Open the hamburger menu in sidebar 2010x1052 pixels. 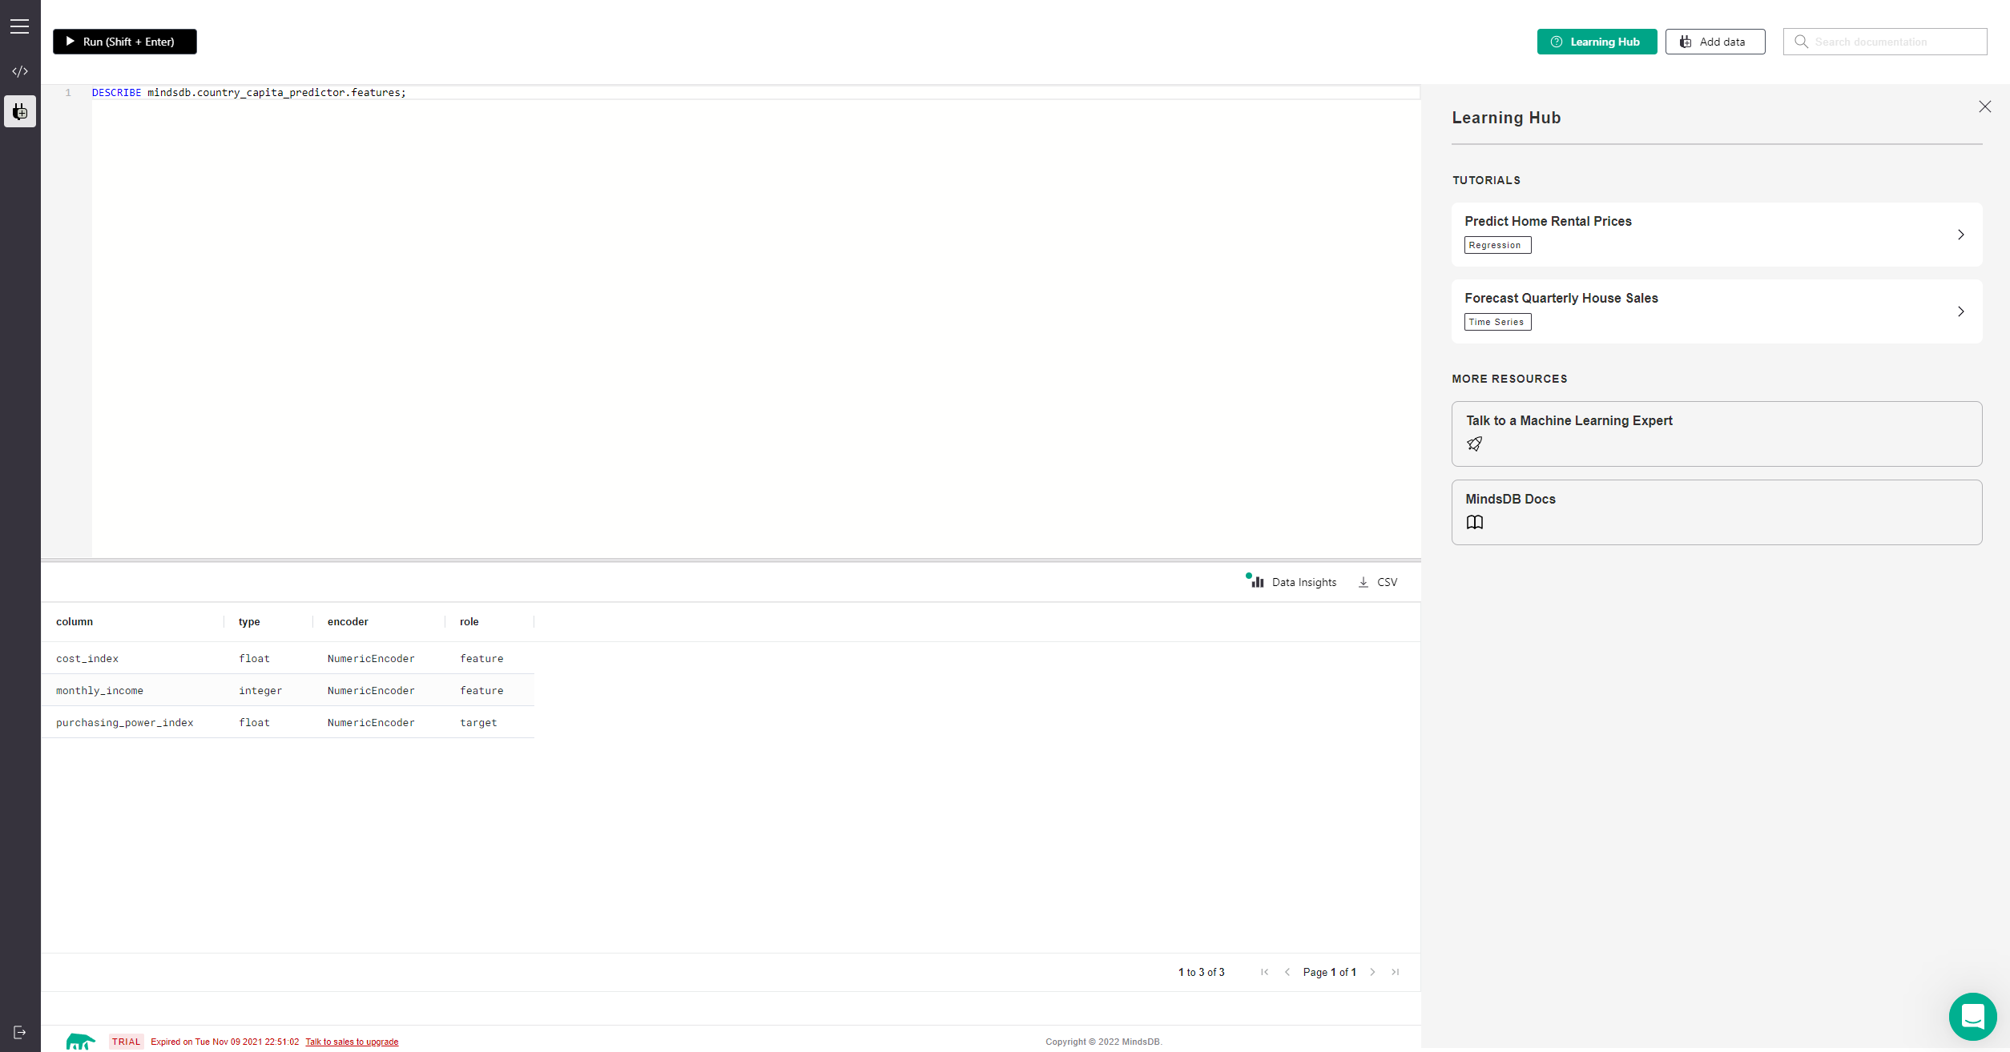20,26
